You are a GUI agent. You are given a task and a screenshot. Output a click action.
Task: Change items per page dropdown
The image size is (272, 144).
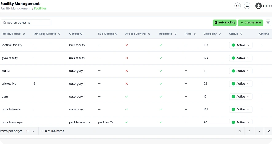click(30, 131)
